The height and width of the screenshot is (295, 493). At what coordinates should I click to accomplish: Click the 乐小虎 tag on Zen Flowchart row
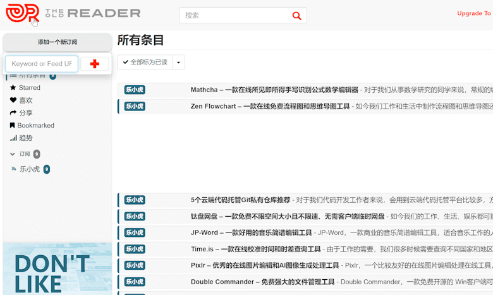tap(135, 106)
